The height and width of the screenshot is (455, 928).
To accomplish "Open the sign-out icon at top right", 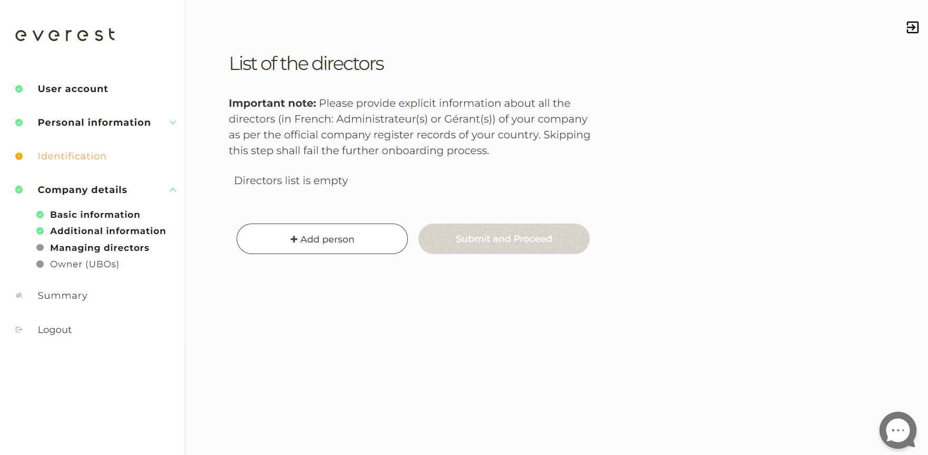I will pyautogui.click(x=912, y=27).
